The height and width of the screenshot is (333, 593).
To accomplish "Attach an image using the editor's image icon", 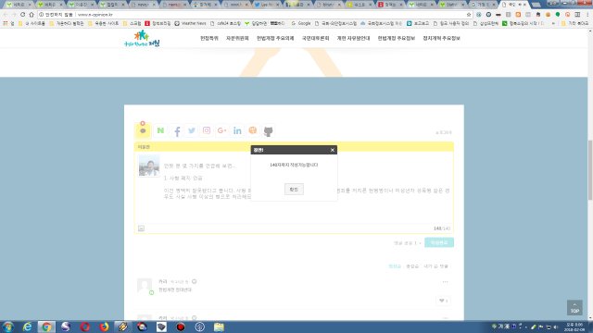I will click(x=141, y=228).
